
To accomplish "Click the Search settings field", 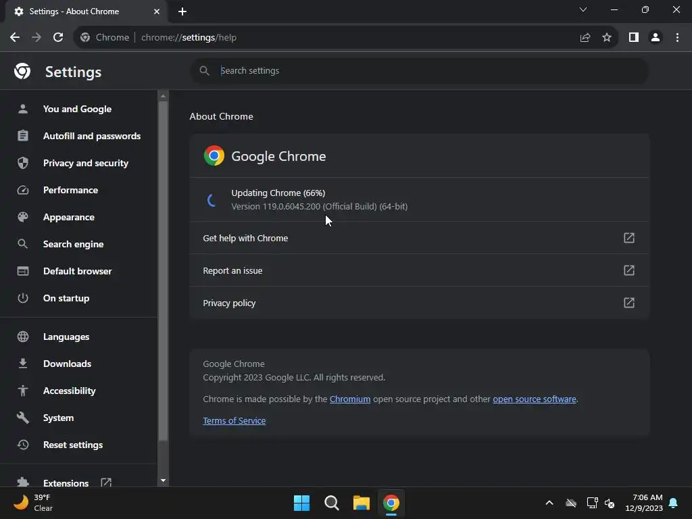I will pyautogui.click(x=419, y=70).
